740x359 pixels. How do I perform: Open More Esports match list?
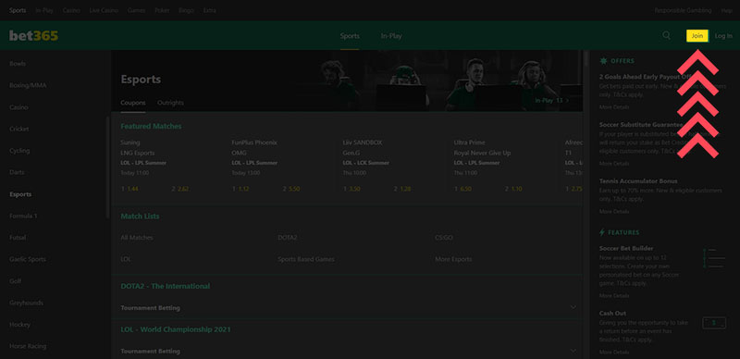(x=453, y=259)
